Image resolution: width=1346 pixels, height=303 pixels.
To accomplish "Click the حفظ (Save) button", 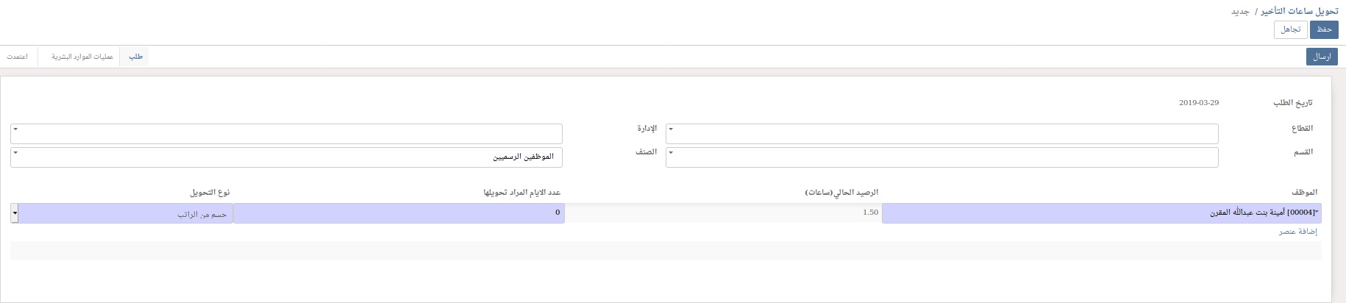I will coord(1324,29).
